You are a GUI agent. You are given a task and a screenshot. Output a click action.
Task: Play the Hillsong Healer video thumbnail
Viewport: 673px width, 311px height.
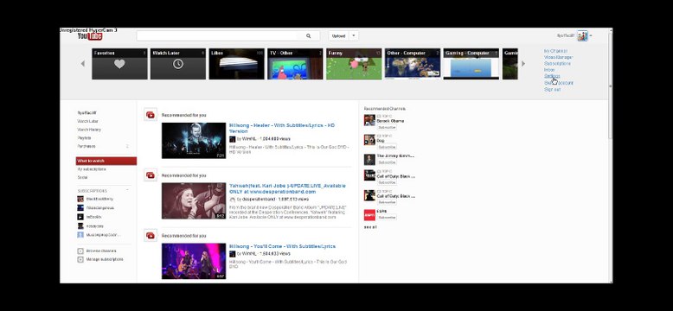pyautogui.click(x=194, y=141)
